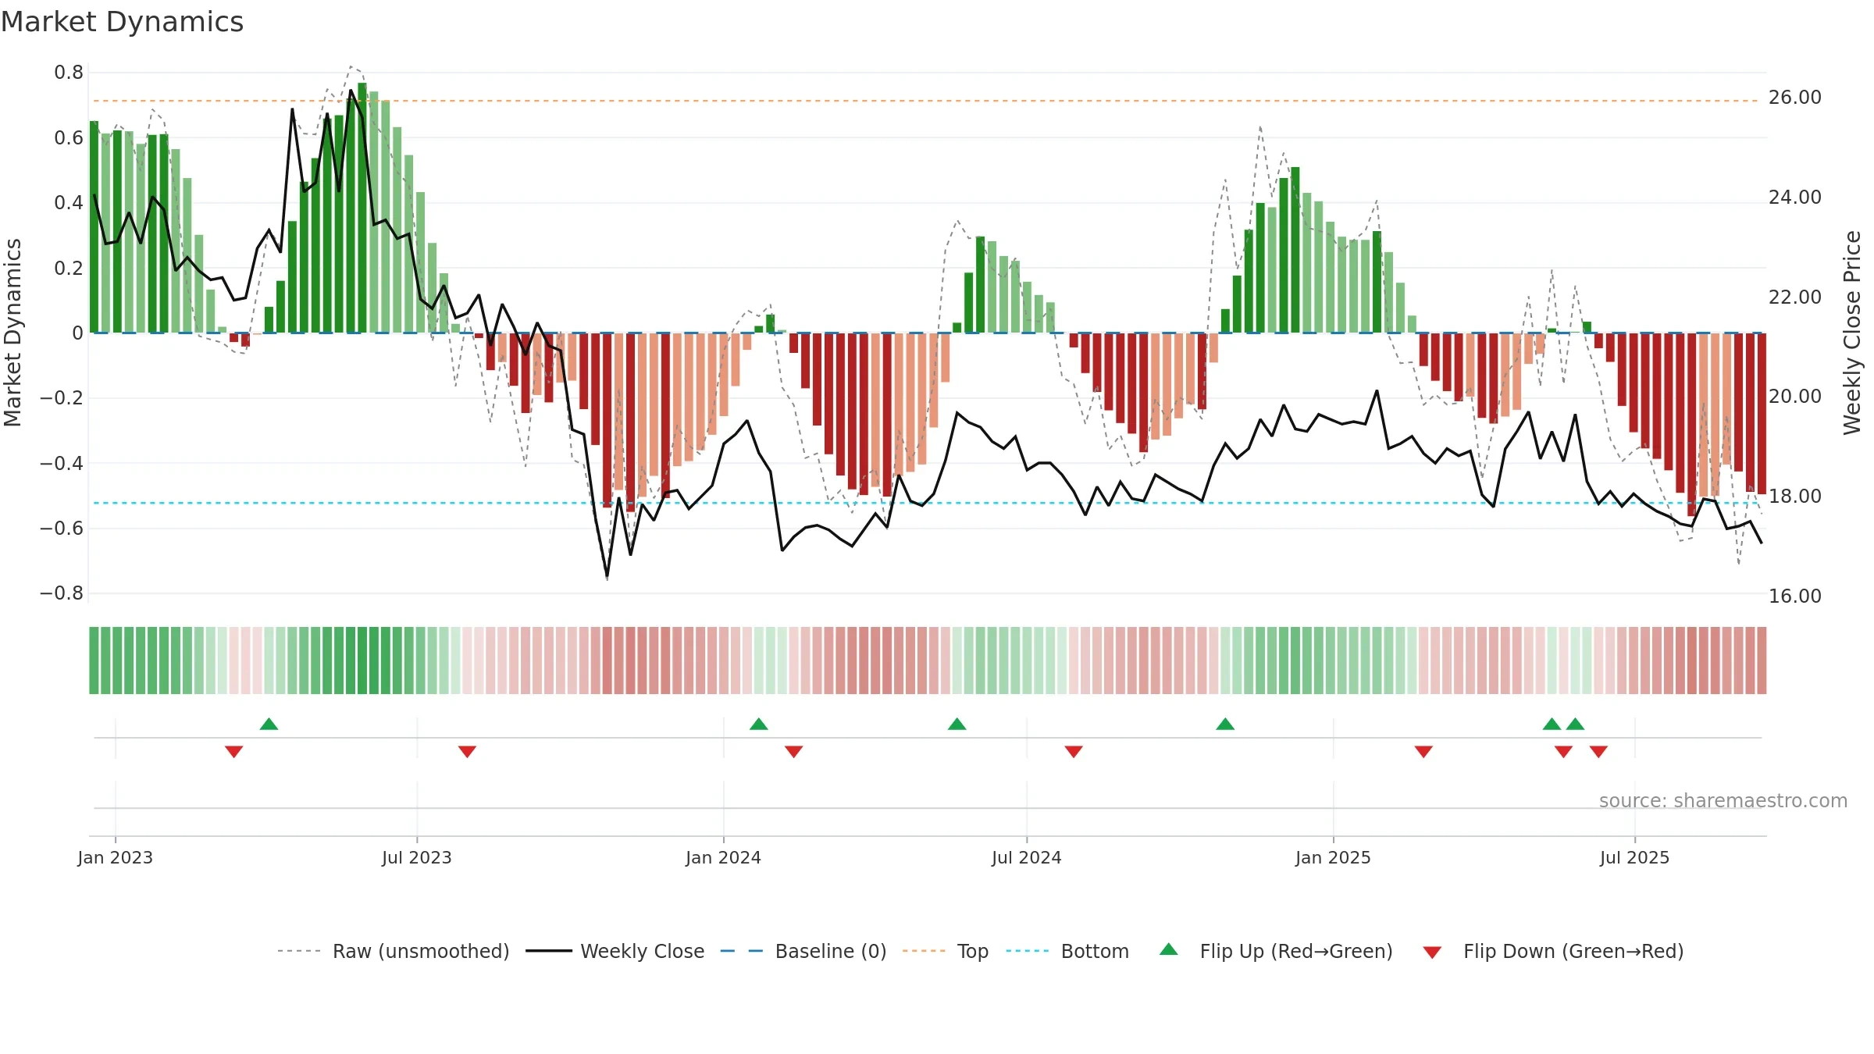Click the −0.8 left axis label
This screenshot has height=1054, width=1874.
62,593
